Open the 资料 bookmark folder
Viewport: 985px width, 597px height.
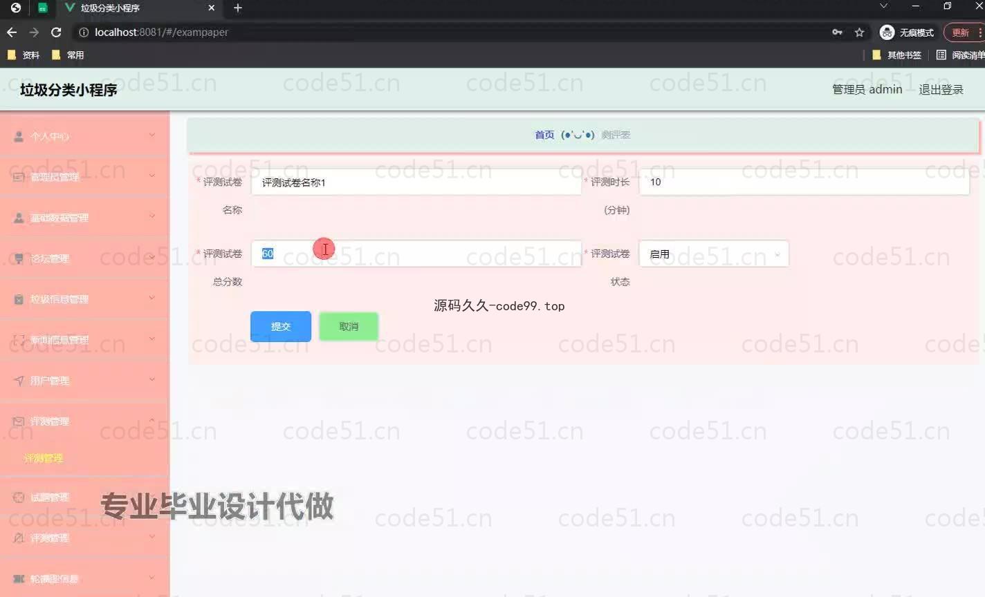[24, 55]
